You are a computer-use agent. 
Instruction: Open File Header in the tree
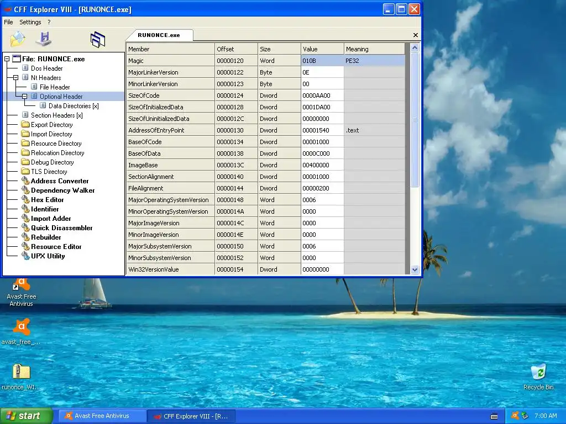pyautogui.click(x=55, y=87)
